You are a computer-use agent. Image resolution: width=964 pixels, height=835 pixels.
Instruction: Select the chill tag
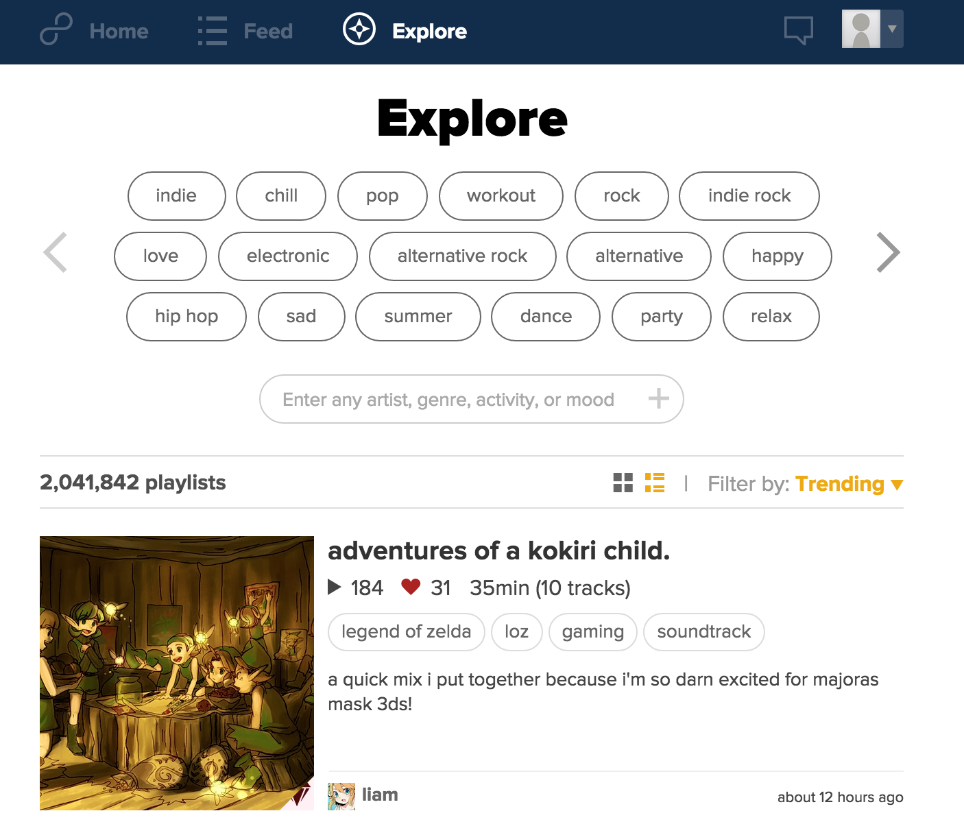tap(281, 196)
